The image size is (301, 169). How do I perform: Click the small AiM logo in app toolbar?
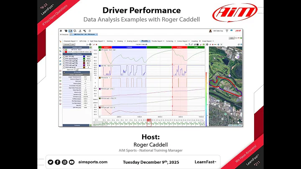click(238, 31)
